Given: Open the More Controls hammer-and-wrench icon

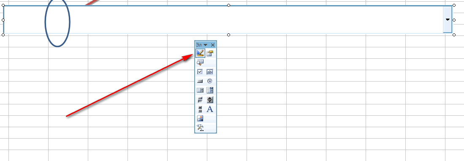Looking at the screenshot, I should 200,128.
